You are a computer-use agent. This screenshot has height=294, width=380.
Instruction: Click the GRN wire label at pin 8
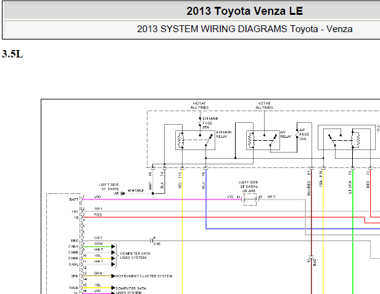[98, 243]
